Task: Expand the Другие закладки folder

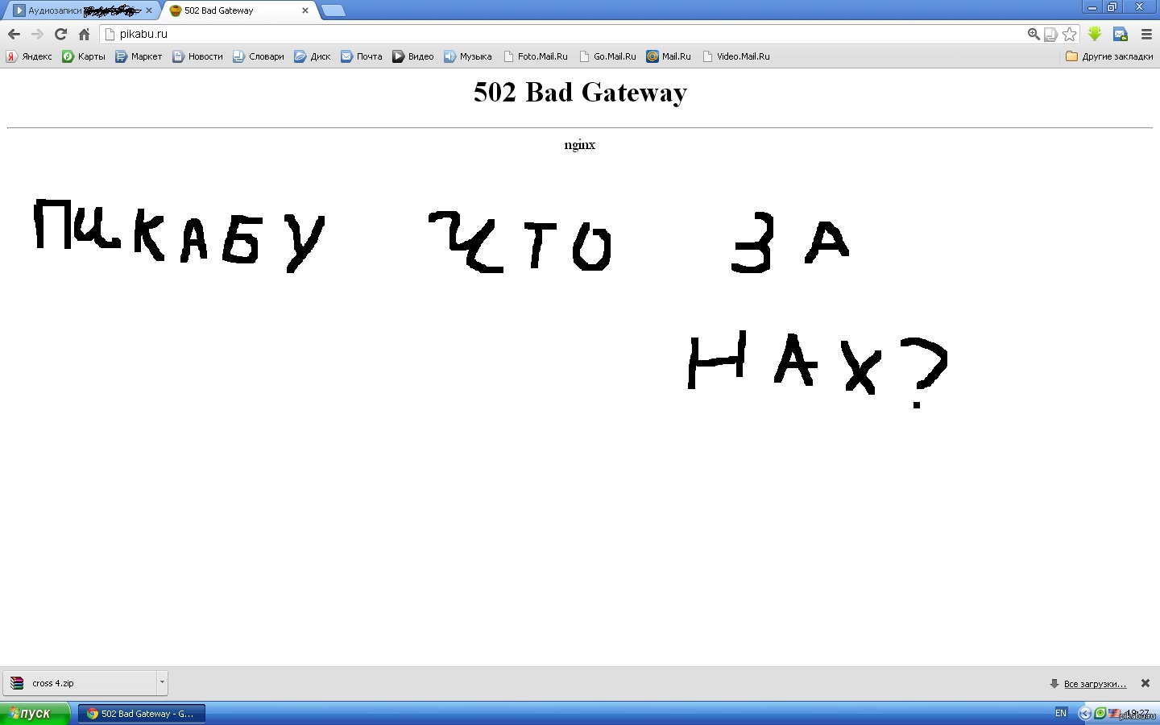Action: click(x=1109, y=56)
